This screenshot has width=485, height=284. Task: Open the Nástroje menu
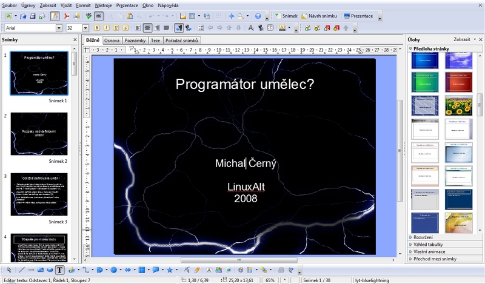pyautogui.click(x=103, y=5)
